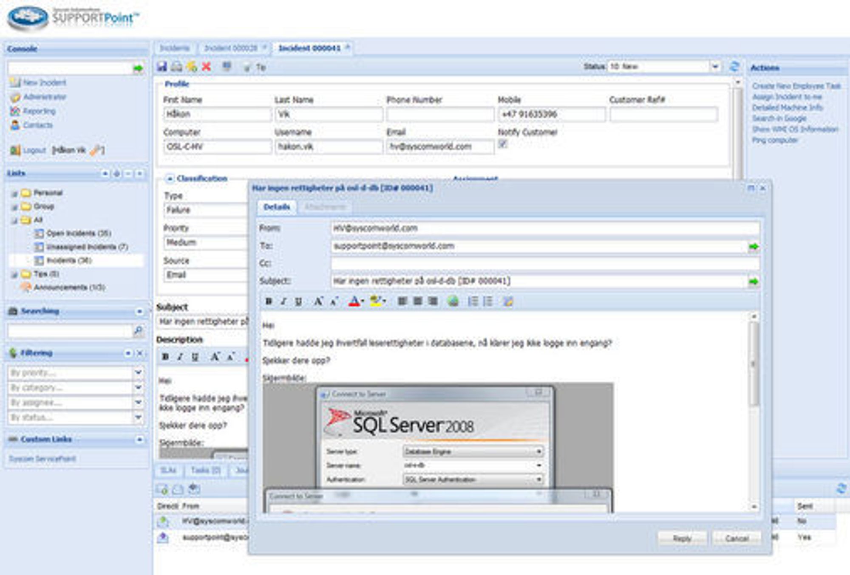Image resolution: width=850 pixels, height=575 pixels.
Task: Refresh incident using icon beside Status
Action: tap(734, 67)
